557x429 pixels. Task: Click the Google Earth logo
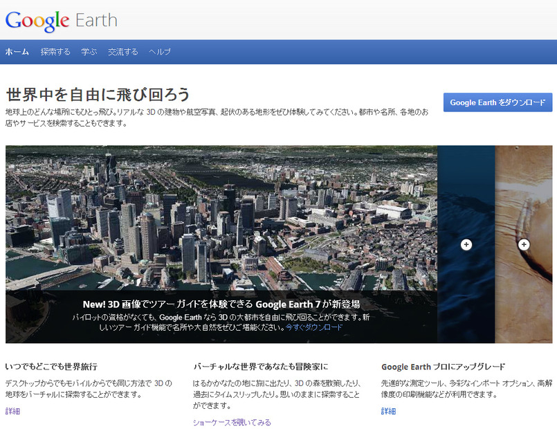tap(61, 21)
